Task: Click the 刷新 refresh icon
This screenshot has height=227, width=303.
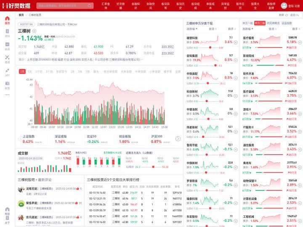Action: click(x=287, y=15)
